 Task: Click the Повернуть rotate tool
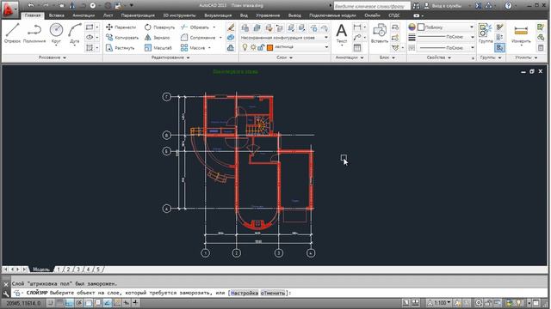159,27
